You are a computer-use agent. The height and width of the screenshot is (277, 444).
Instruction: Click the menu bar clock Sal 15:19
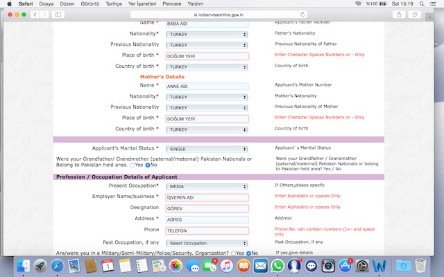tap(402, 3)
